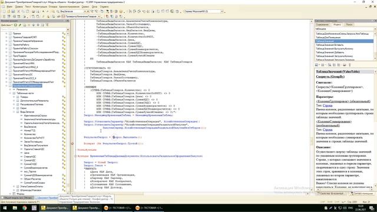Switch to the Поиск tab in syntax helper
The width and height of the screenshot is (377, 212).
pyautogui.click(x=349, y=25)
